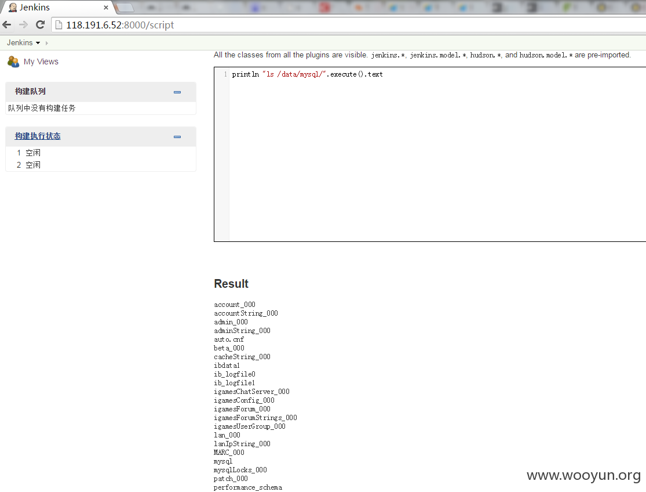Select ib_logfile1 in the result
Screen dimensions: 646x492
[x=235, y=383]
